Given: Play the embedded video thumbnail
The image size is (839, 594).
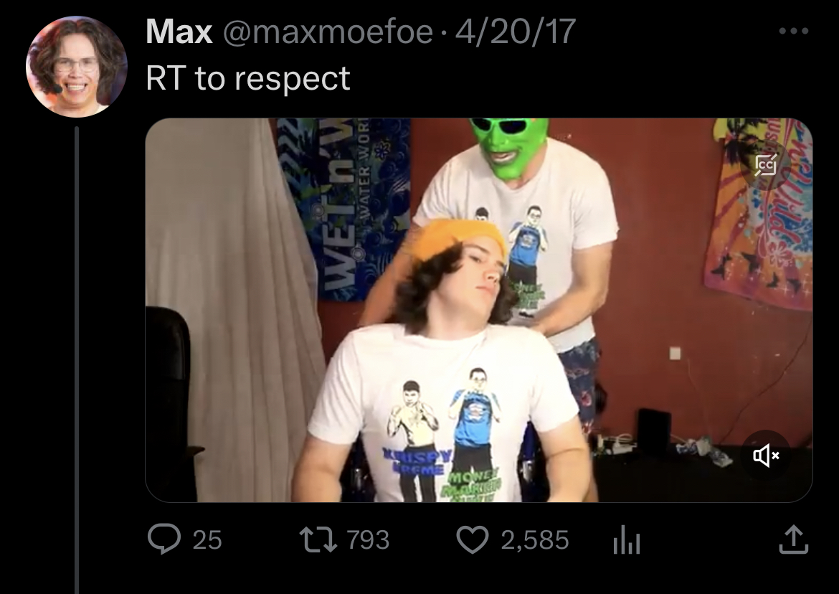Looking at the screenshot, I should tap(479, 310).
